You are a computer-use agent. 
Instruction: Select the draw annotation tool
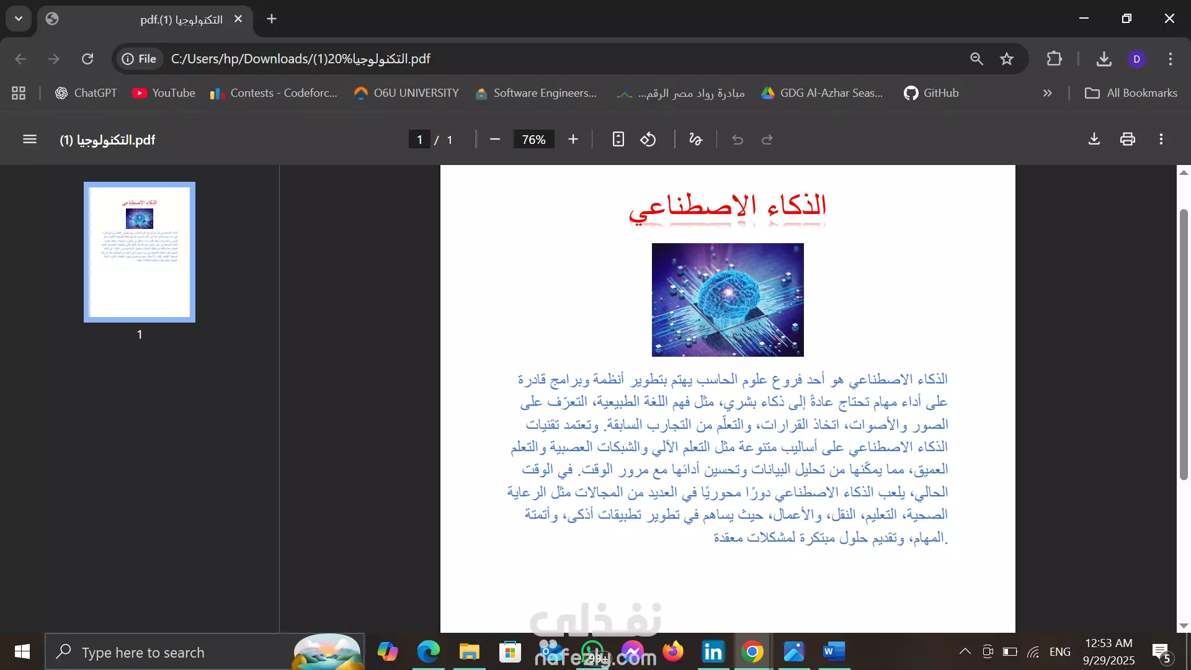coord(695,140)
